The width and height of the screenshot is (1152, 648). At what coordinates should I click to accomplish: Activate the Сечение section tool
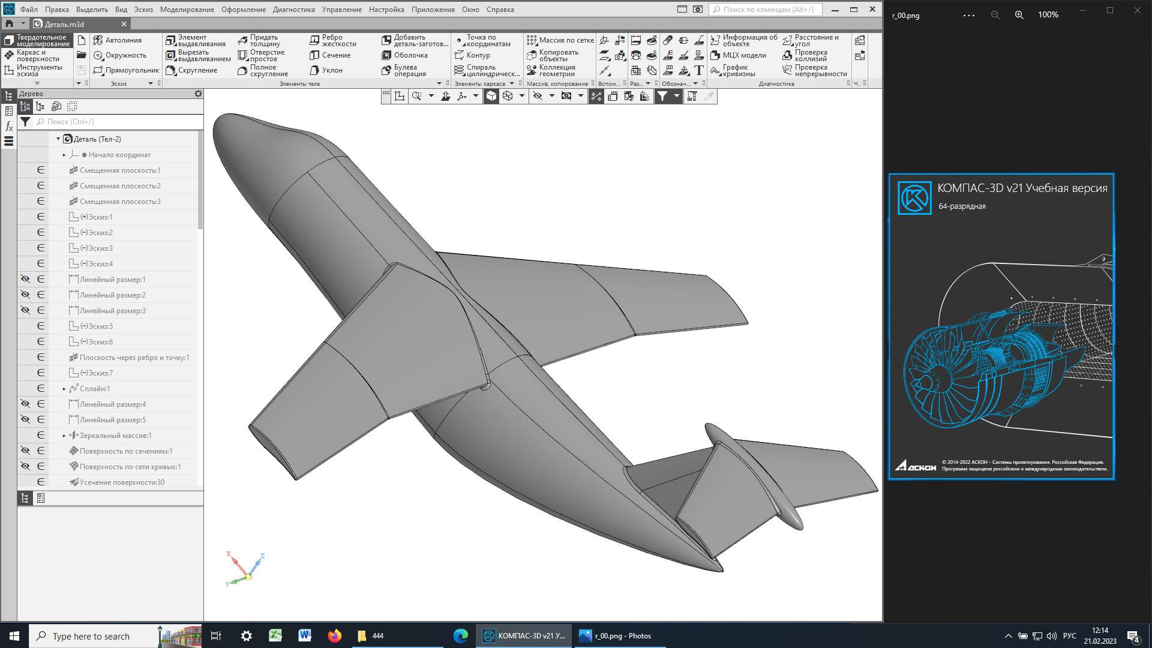coord(330,55)
